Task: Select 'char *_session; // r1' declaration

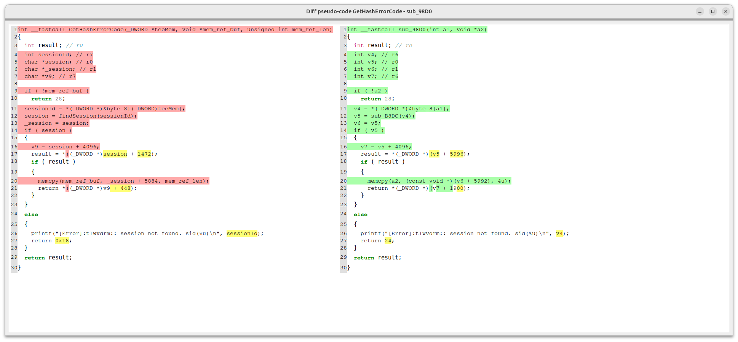Action: (60, 69)
